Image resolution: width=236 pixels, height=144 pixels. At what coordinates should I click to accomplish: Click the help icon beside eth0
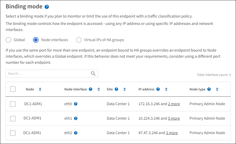pyautogui.click(x=76, y=104)
